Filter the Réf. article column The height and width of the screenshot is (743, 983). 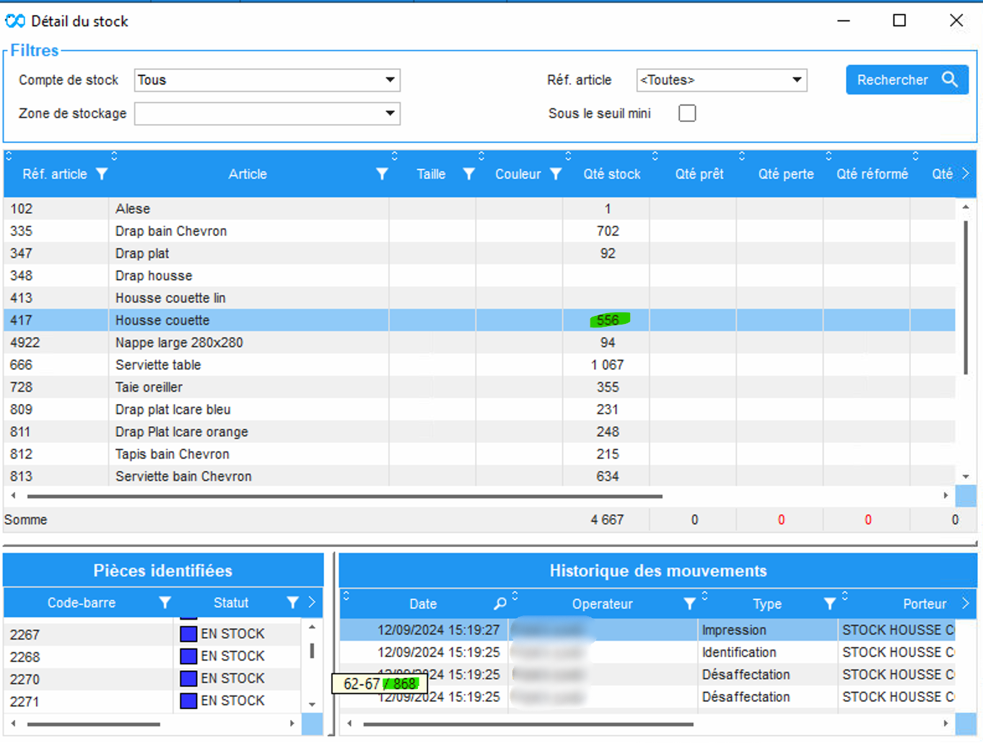coord(102,174)
